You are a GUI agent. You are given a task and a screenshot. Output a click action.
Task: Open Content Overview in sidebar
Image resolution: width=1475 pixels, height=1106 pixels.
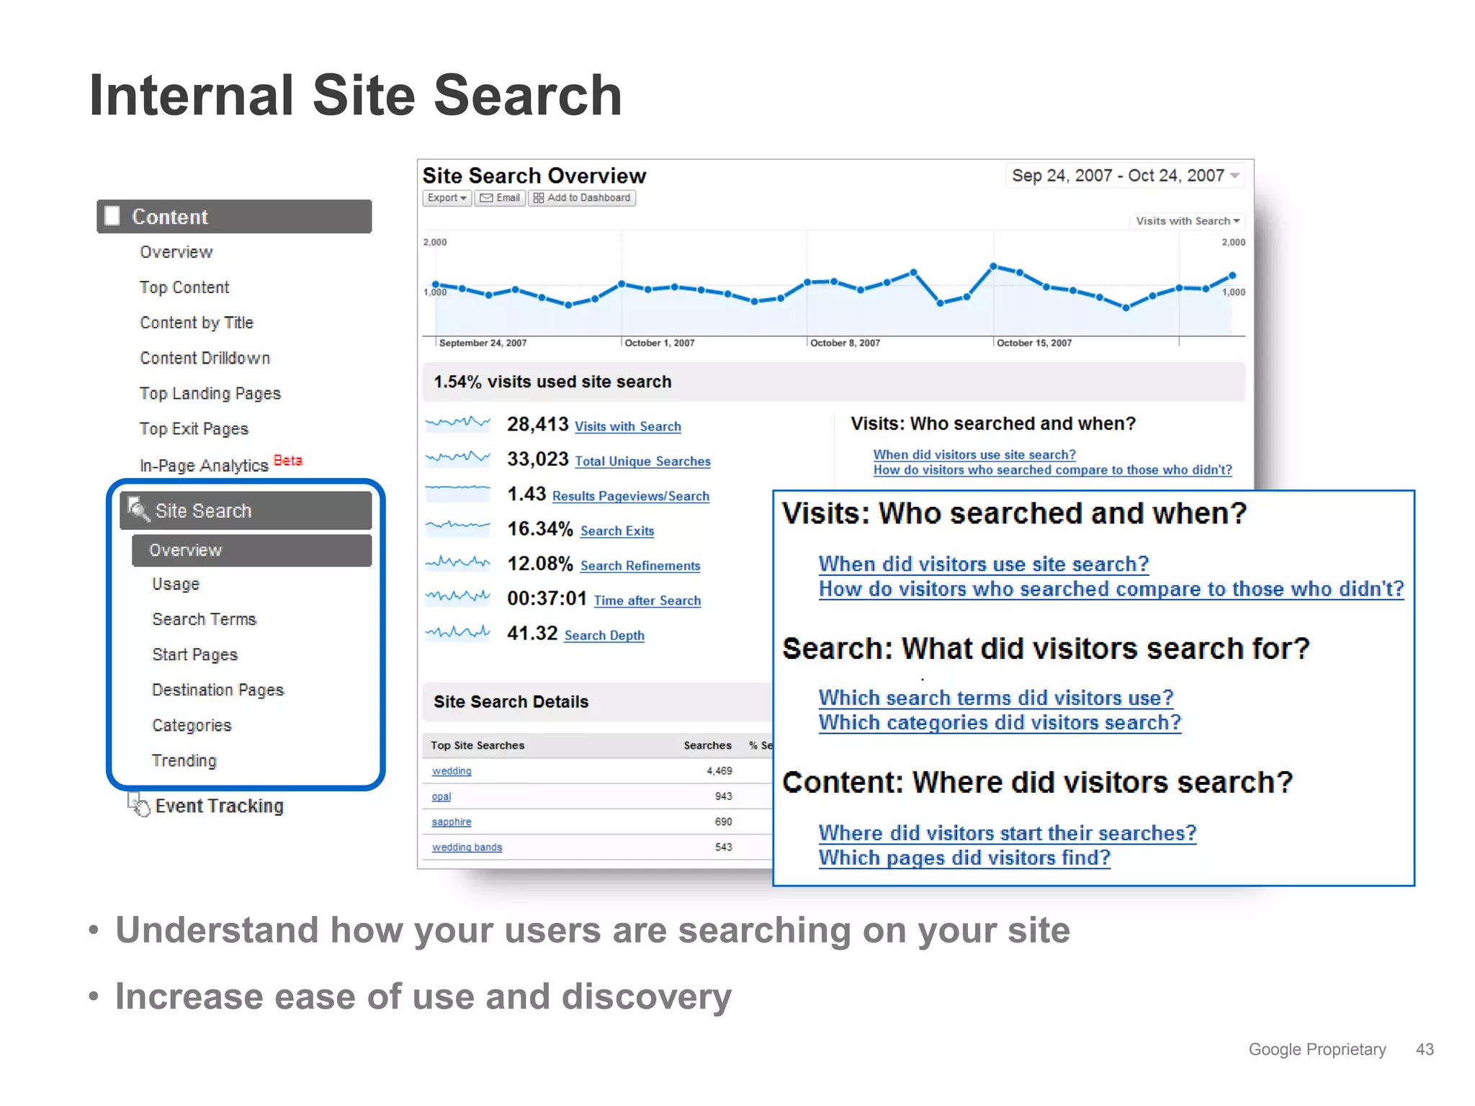(x=176, y=252)
